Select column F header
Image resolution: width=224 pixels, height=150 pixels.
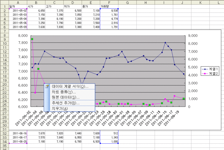109,2
